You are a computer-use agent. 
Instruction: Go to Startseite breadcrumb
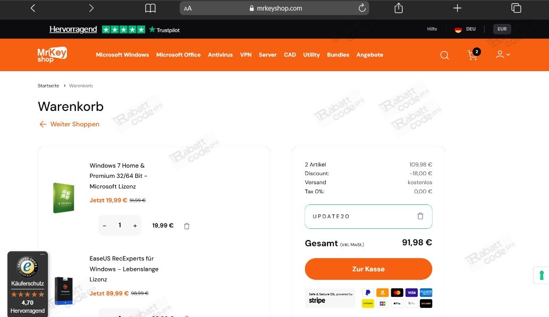coord(48,85)
